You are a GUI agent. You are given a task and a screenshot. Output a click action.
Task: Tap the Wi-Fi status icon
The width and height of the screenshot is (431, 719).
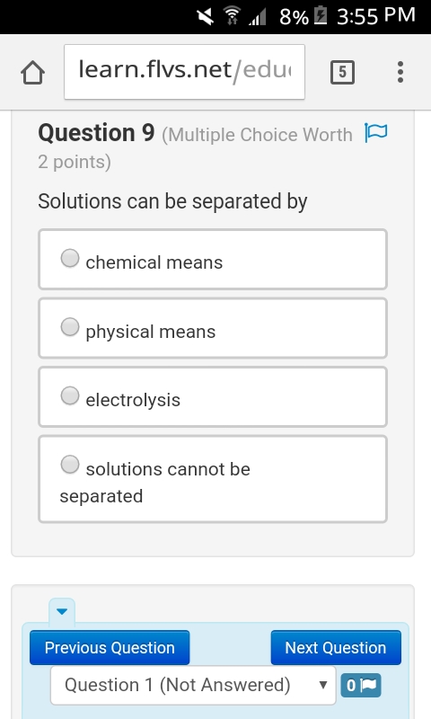(x=233, y=15)
